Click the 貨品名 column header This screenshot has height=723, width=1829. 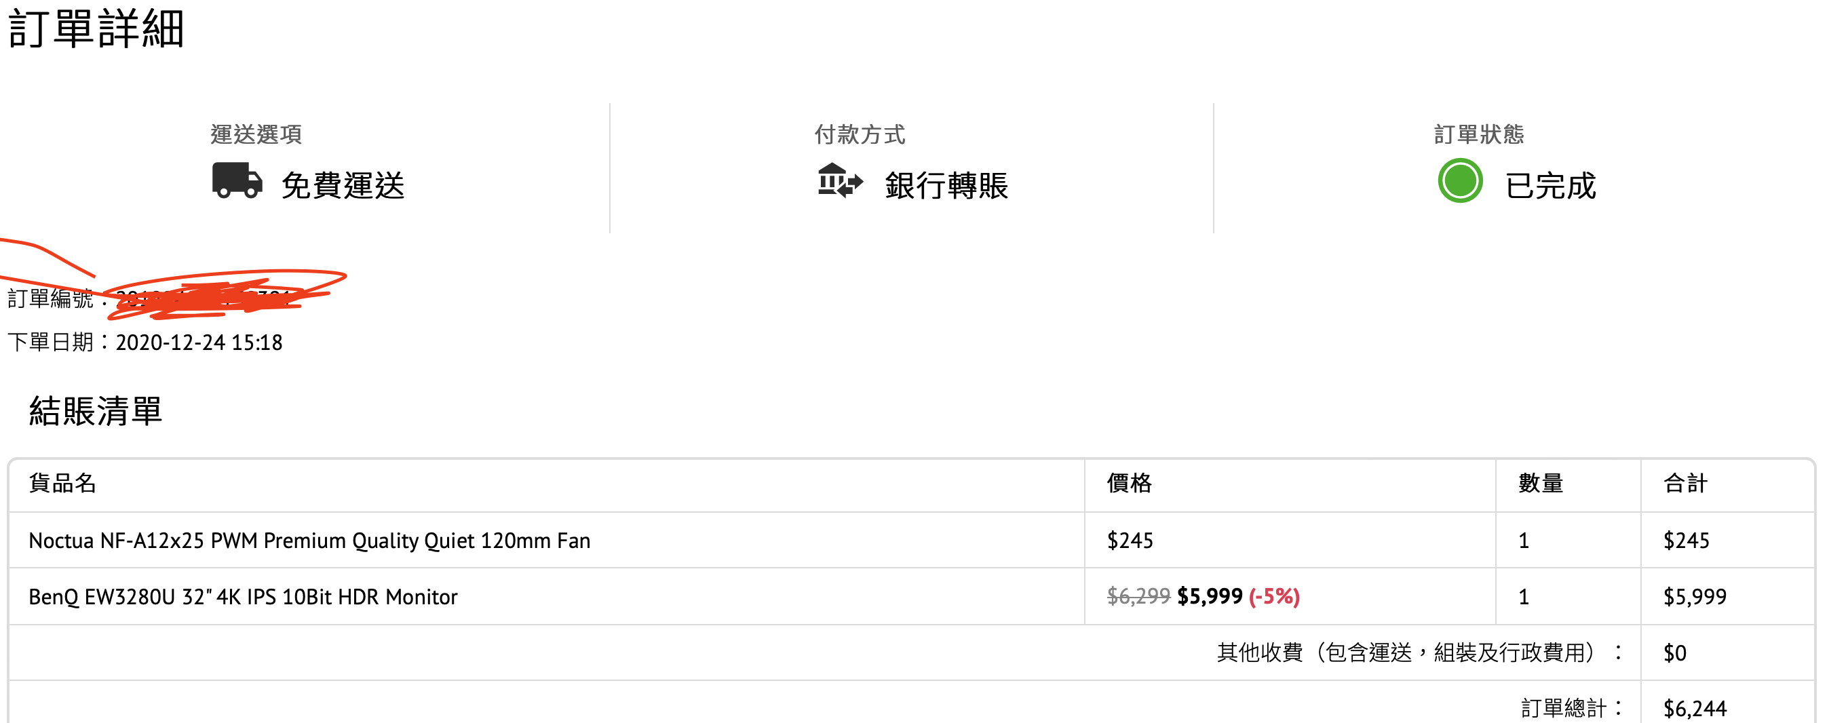tap(62, 483)
